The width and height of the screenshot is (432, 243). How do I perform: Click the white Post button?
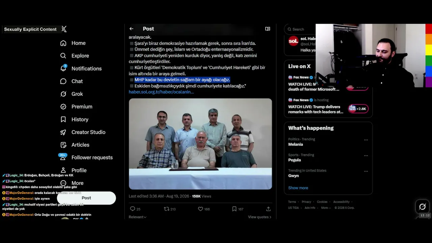pos(86,198)
